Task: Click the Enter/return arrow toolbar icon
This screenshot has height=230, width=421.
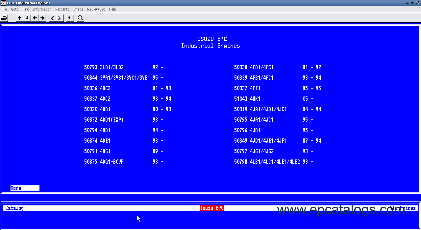Action: coord(70,18)
